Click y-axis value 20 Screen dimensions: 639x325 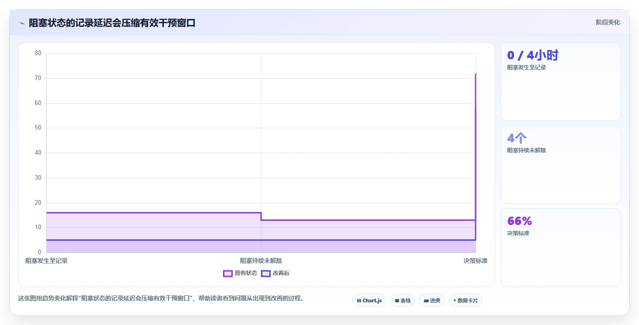tap(38, 202)
